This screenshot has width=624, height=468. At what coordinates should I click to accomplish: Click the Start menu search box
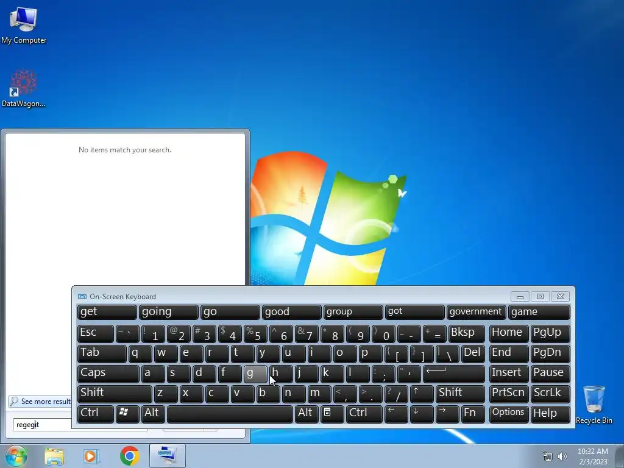click(43, 425)
